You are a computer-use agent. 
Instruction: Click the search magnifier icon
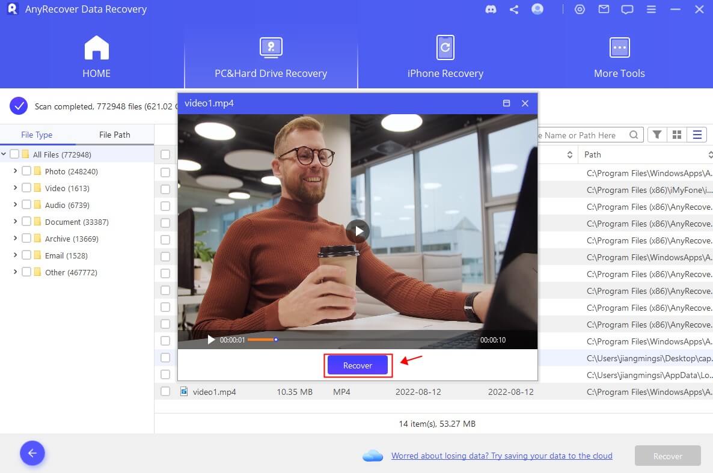tap(634, 135)
